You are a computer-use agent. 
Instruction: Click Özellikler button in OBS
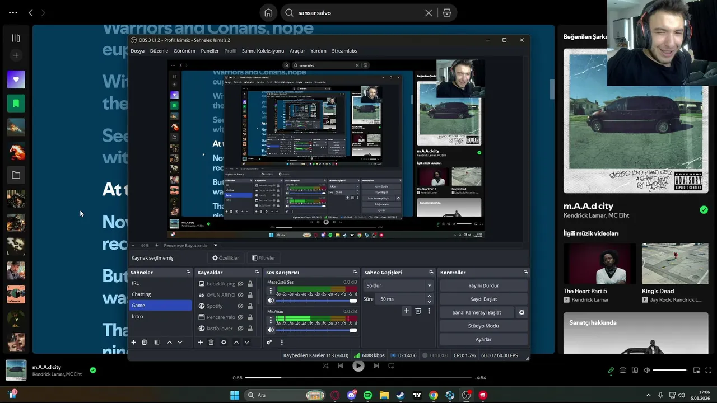tap(226, 258)
